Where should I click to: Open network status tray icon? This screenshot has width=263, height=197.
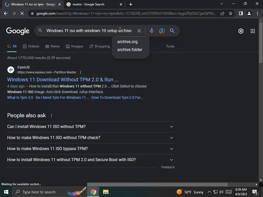click(x=215, y=192)
